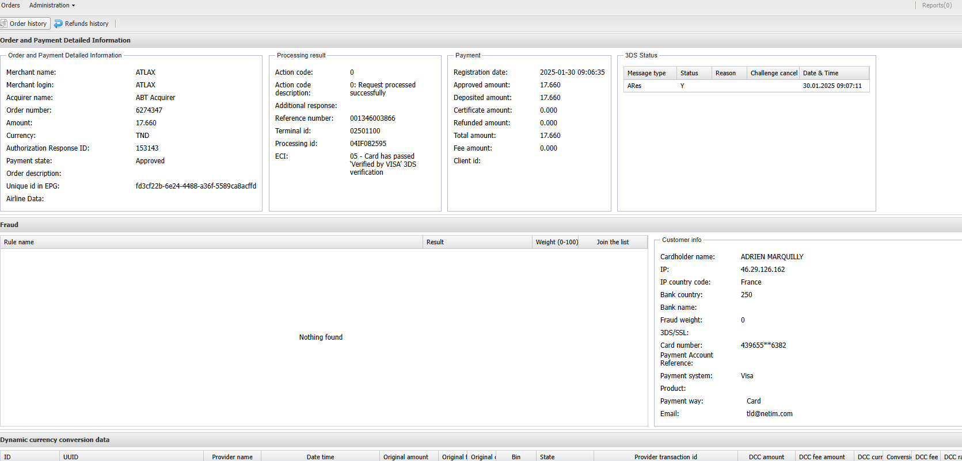Open the Orders menu

click(10, 5)
